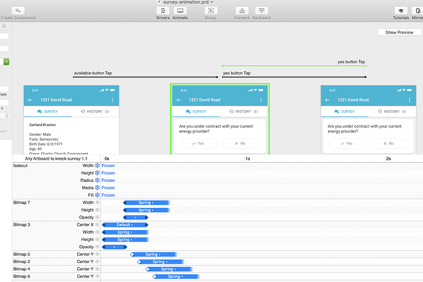Open Spring curve menu on Bitmap 7 Width
Viewport: 423px width, 282px height.
(x=146, y=202)
